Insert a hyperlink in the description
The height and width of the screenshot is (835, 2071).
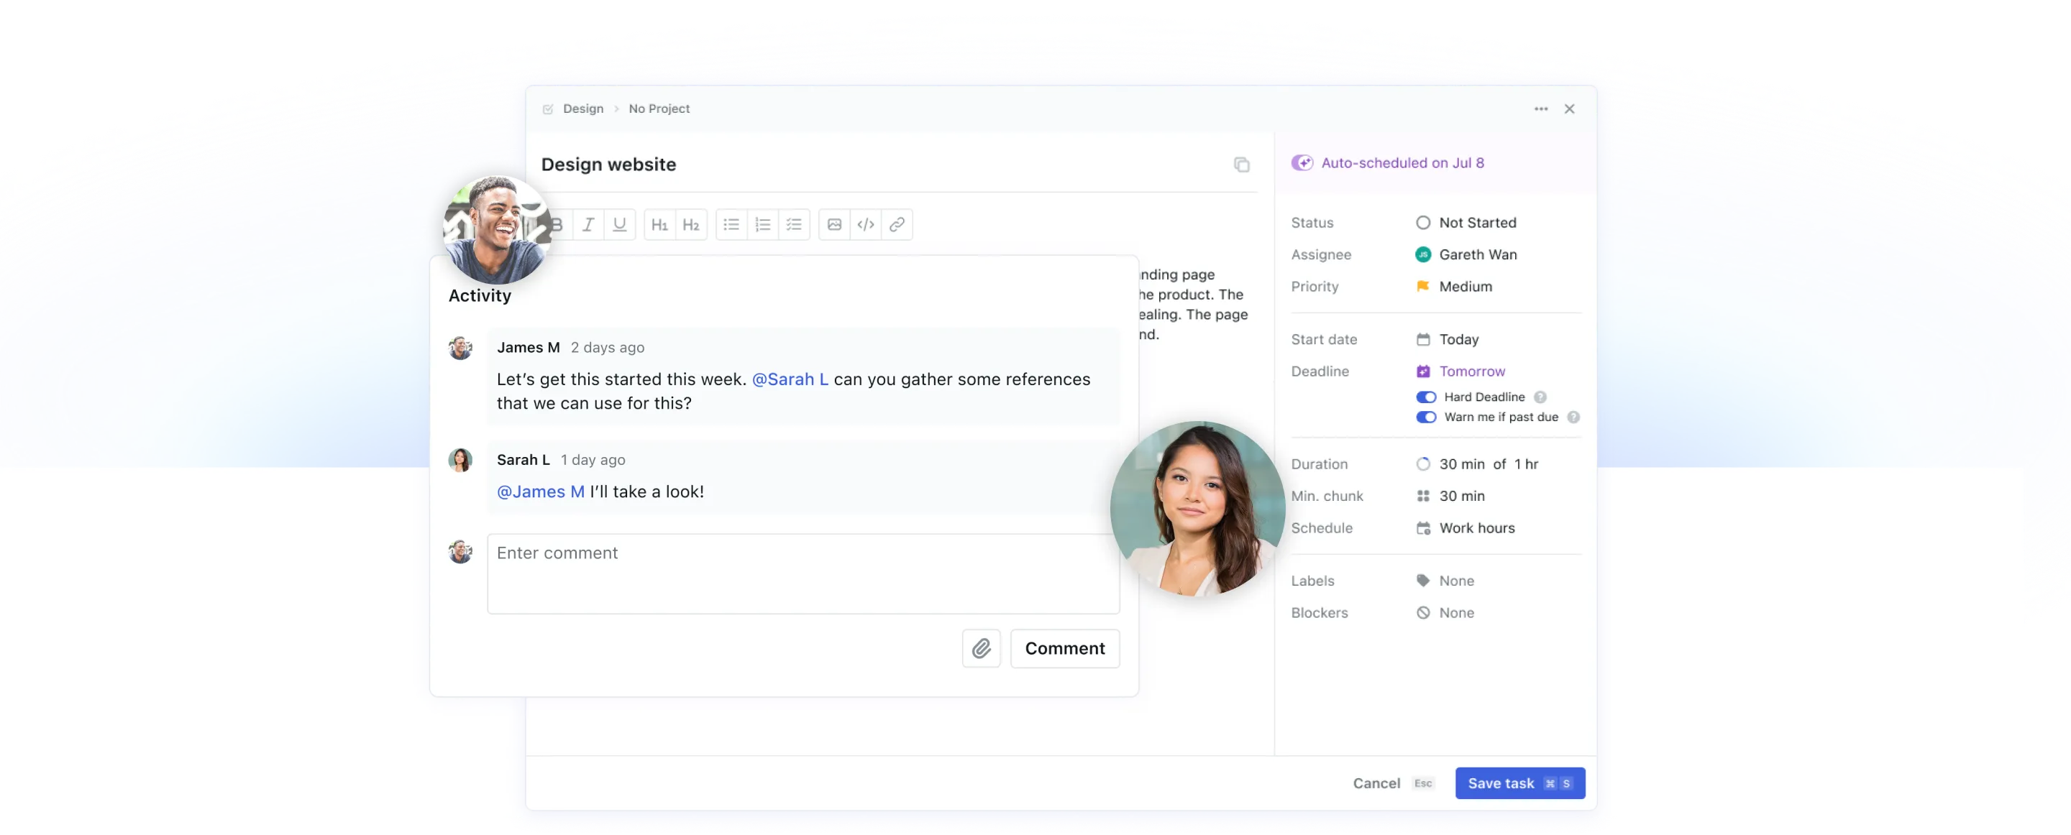pyautogui.click(x=897, y=224)
